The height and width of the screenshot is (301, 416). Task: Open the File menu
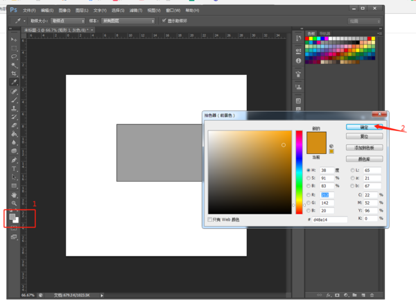coord(29,10)
